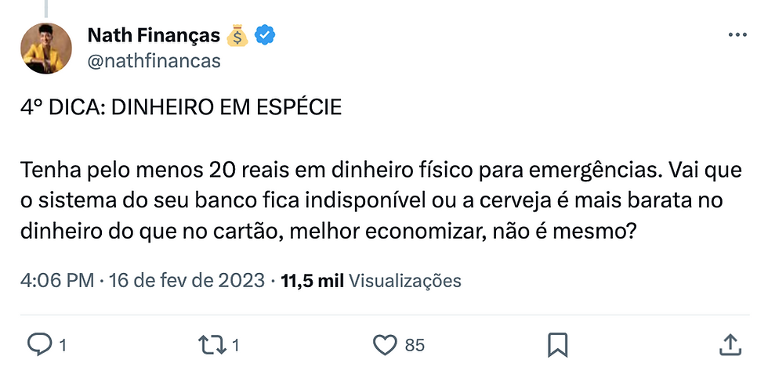Click the 85 likes count
The height and width of the screenshot is (374, 768).
click(x=415, y=345)
